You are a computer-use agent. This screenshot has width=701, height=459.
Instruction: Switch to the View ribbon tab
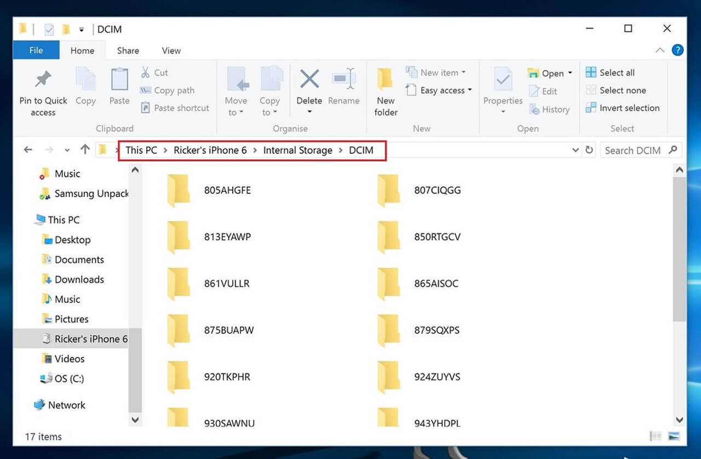(x=171, y=50)
